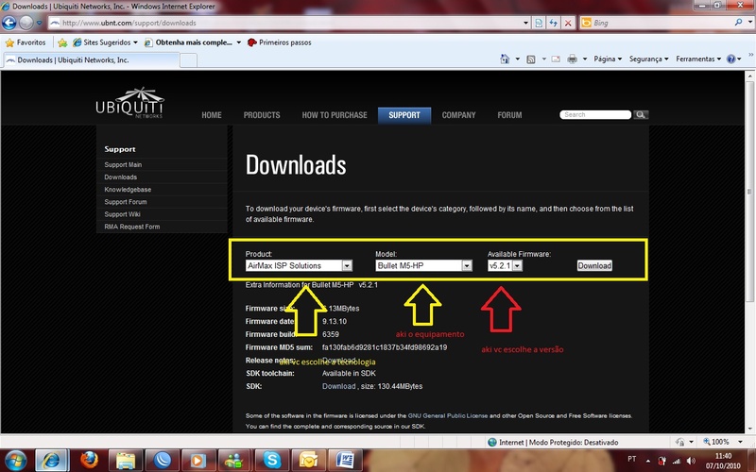Image resolution: width=756 pixels, height=472 pixels.
Task: Click the Refresh page icon
Action: click(553, 23)
